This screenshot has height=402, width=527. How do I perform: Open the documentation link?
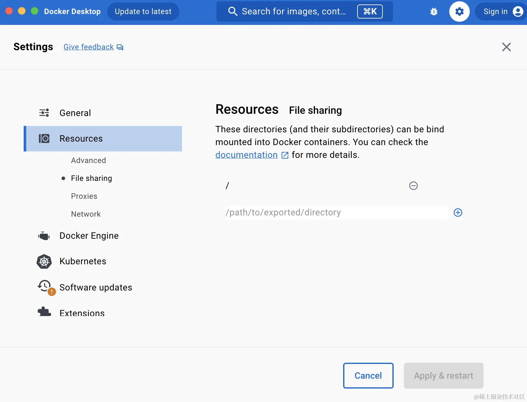pyautogui.click(x=247, y=155)
